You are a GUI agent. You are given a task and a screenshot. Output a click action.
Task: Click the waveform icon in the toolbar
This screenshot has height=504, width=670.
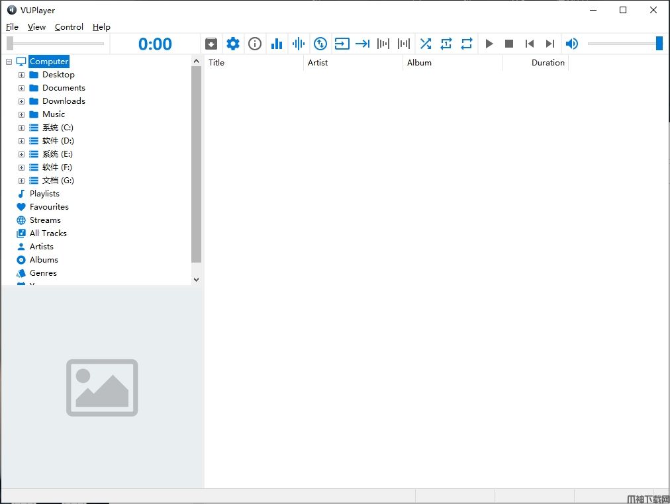299,44
